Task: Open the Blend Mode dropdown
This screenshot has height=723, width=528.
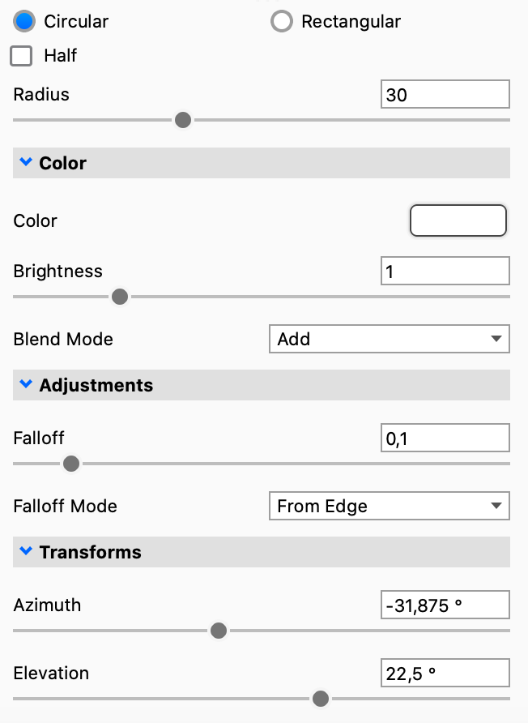Action: pyautogui.click(x=389, y=339)
